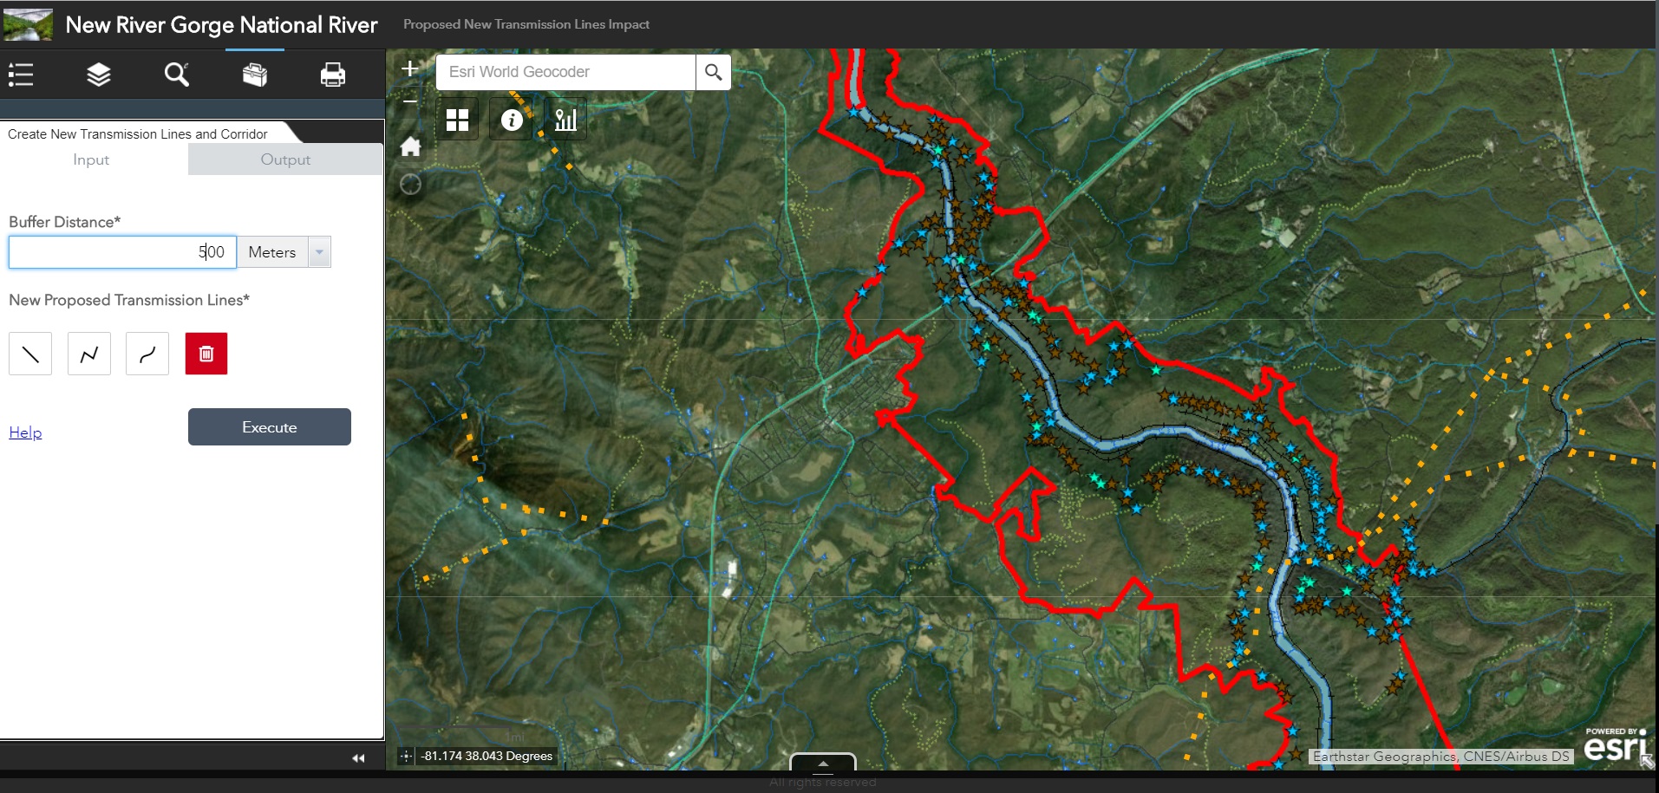Click the Esri World Geocoder search field
This screenshot has width=1659, height=793.
pyautogui.click(x=565, y=72)
